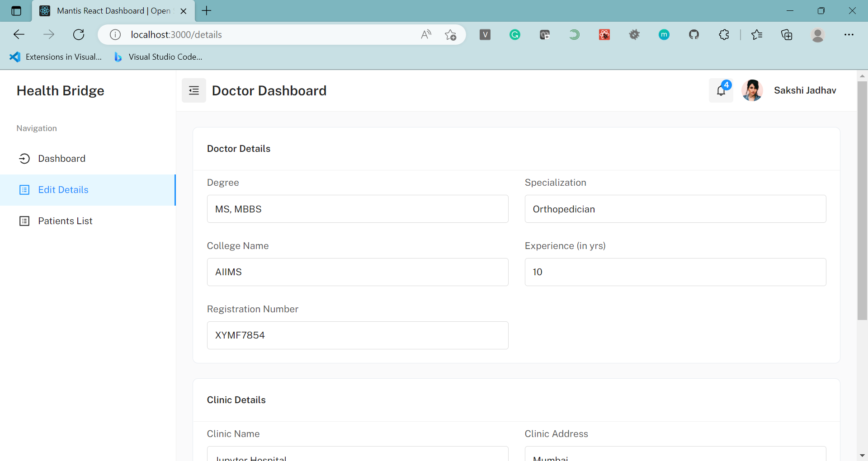
Task: Open the browser Extensions puzzle icon
Action: pyautogui.click(x=724, y=34)
